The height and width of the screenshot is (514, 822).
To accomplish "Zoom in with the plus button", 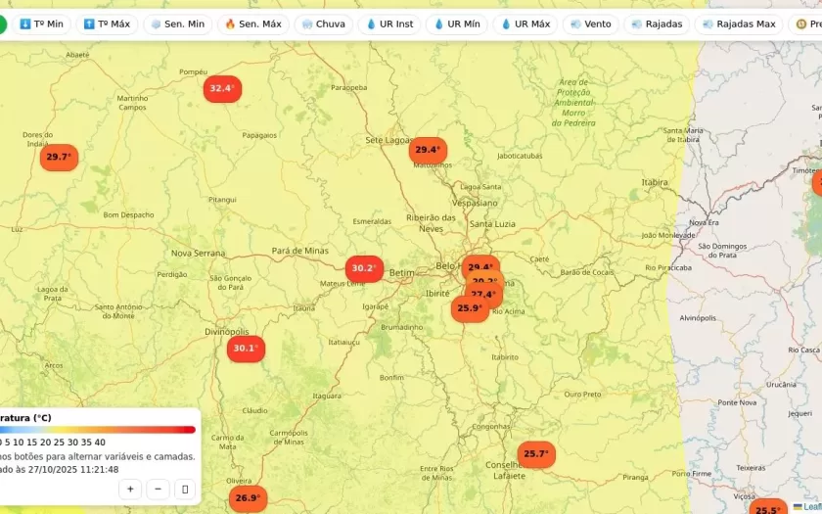I will click(x=130, y=489).
